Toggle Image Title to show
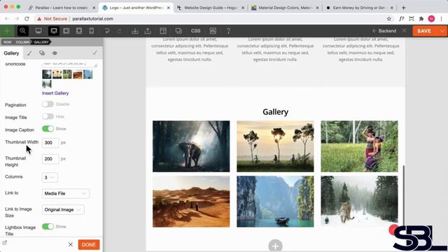The height and width of the screenshot is (252, 448). pyautogui.click(x=48, y=116)
